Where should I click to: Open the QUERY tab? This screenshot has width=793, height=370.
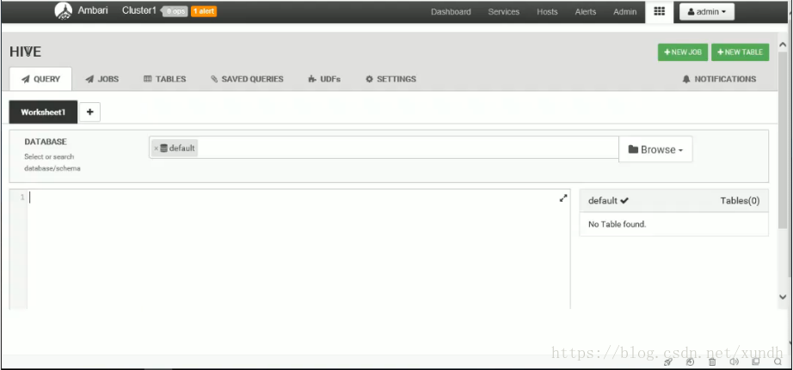tap(40, 79)
